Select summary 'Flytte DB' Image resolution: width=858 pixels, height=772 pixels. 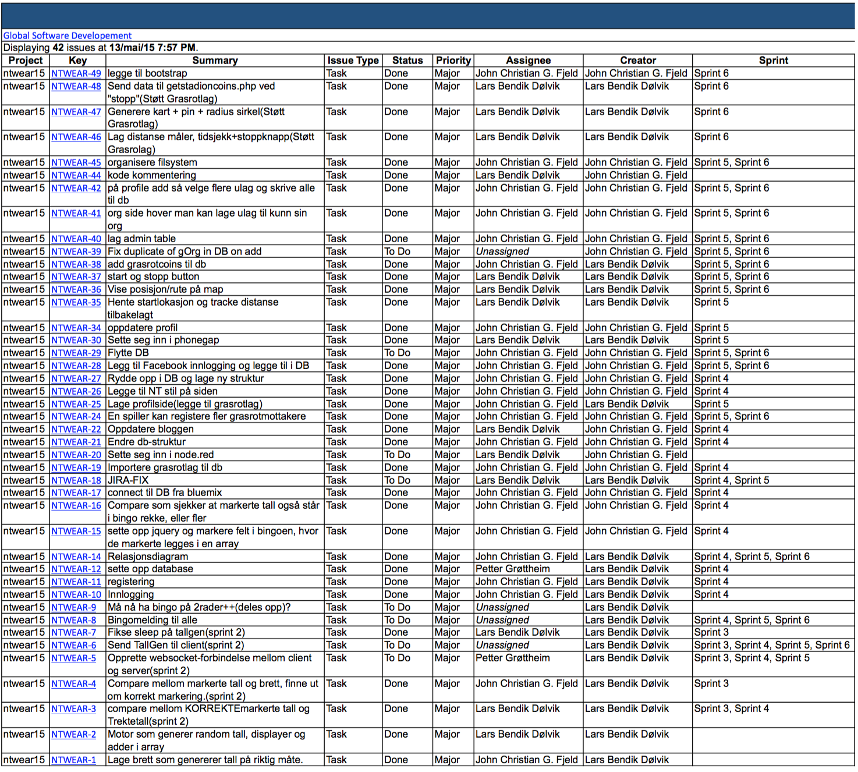[128, 353]
